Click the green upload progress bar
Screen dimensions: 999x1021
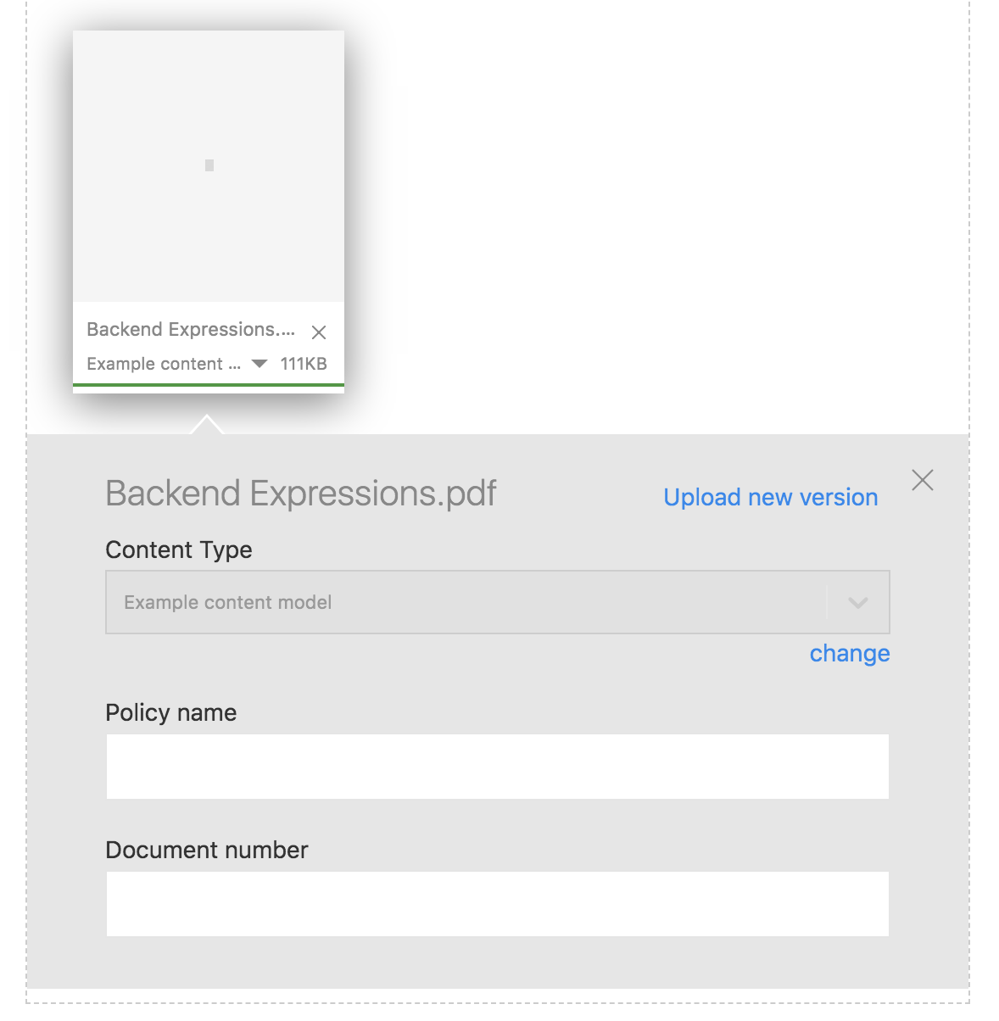tap(209, 385)
